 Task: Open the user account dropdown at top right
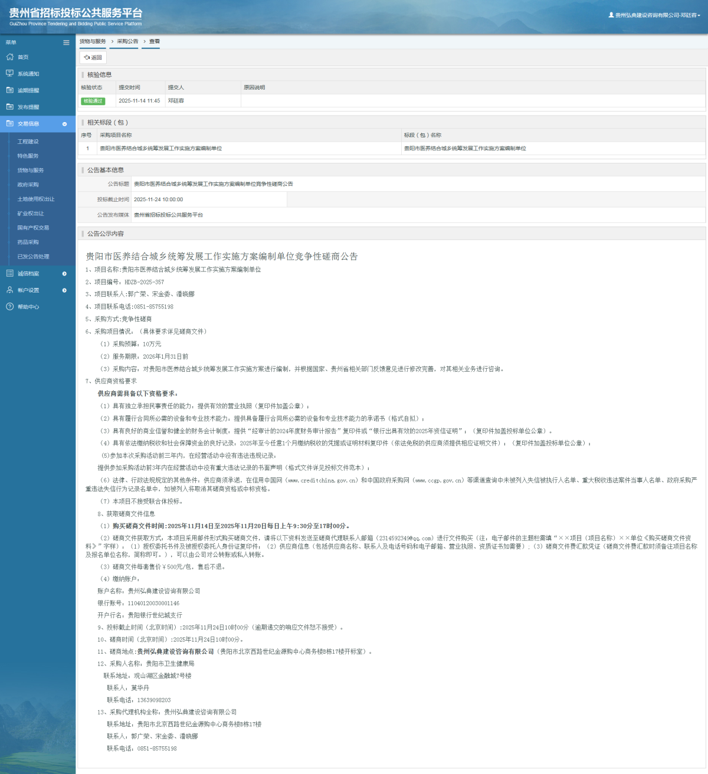point(655,15)
